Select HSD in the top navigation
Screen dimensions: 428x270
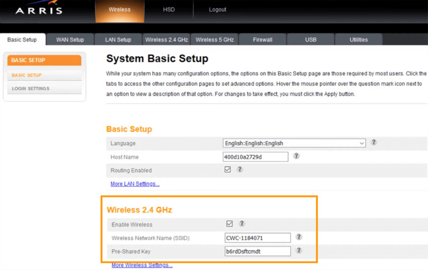click(169, 9)
